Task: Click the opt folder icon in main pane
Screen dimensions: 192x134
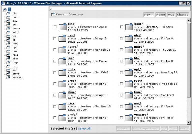Action: [129, 72]
